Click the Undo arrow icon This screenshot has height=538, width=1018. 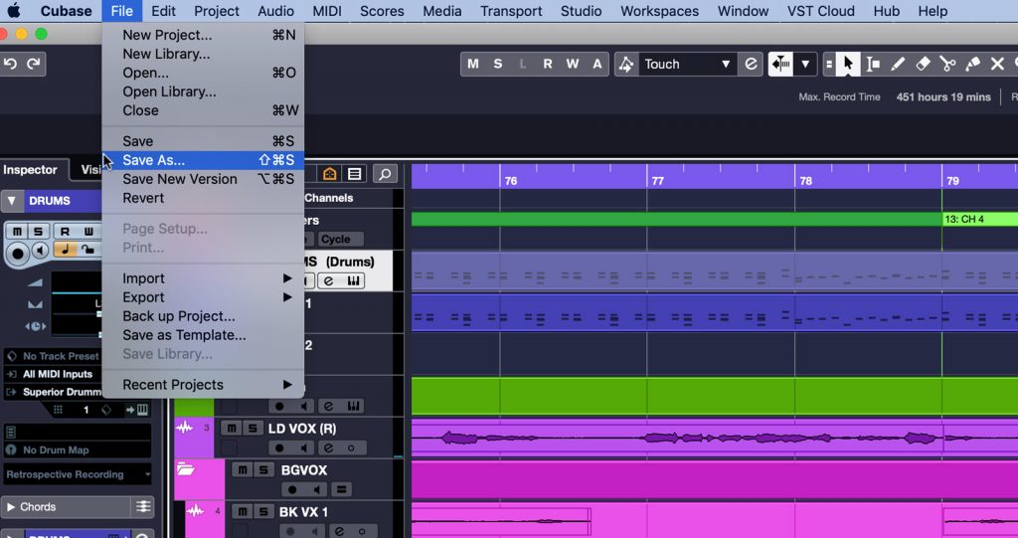tap(10, 63)
